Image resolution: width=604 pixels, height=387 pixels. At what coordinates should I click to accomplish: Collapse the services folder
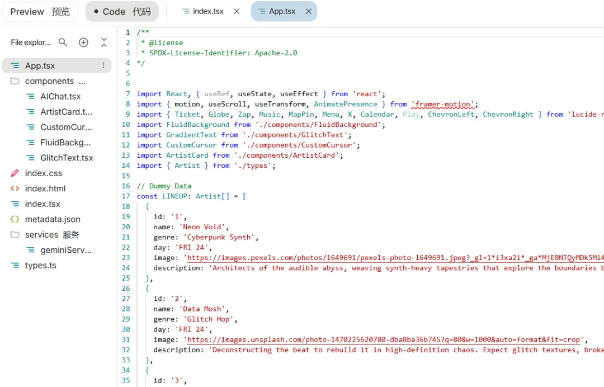click(x=45, y=234)
